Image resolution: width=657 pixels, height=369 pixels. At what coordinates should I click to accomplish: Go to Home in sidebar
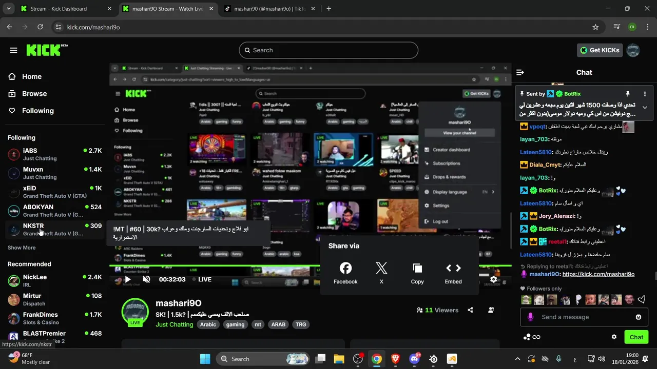(32, 76)
